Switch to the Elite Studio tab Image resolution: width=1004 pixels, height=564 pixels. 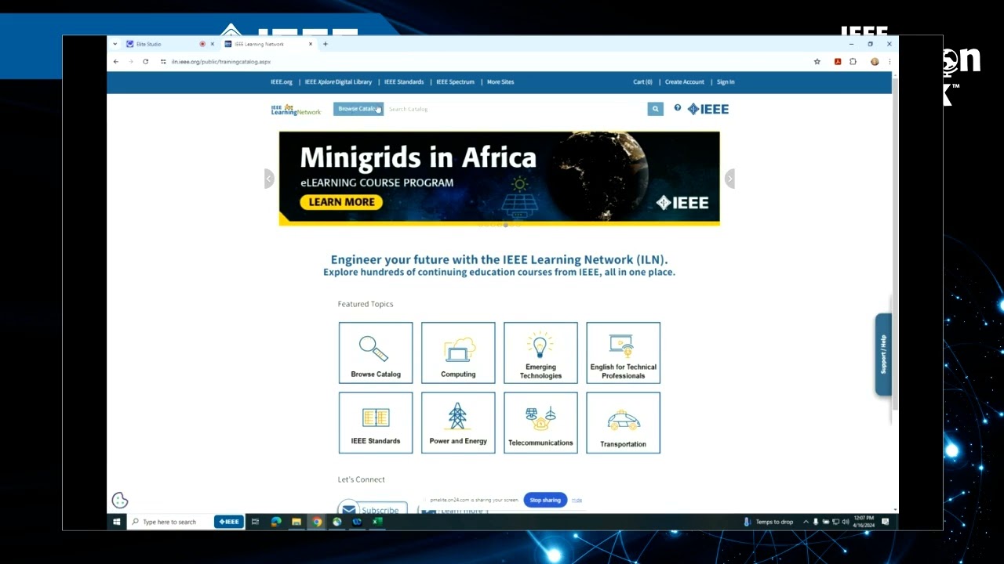(x=165, y=44)
